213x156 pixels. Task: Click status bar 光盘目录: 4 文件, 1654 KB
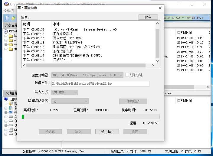[131, 151]
